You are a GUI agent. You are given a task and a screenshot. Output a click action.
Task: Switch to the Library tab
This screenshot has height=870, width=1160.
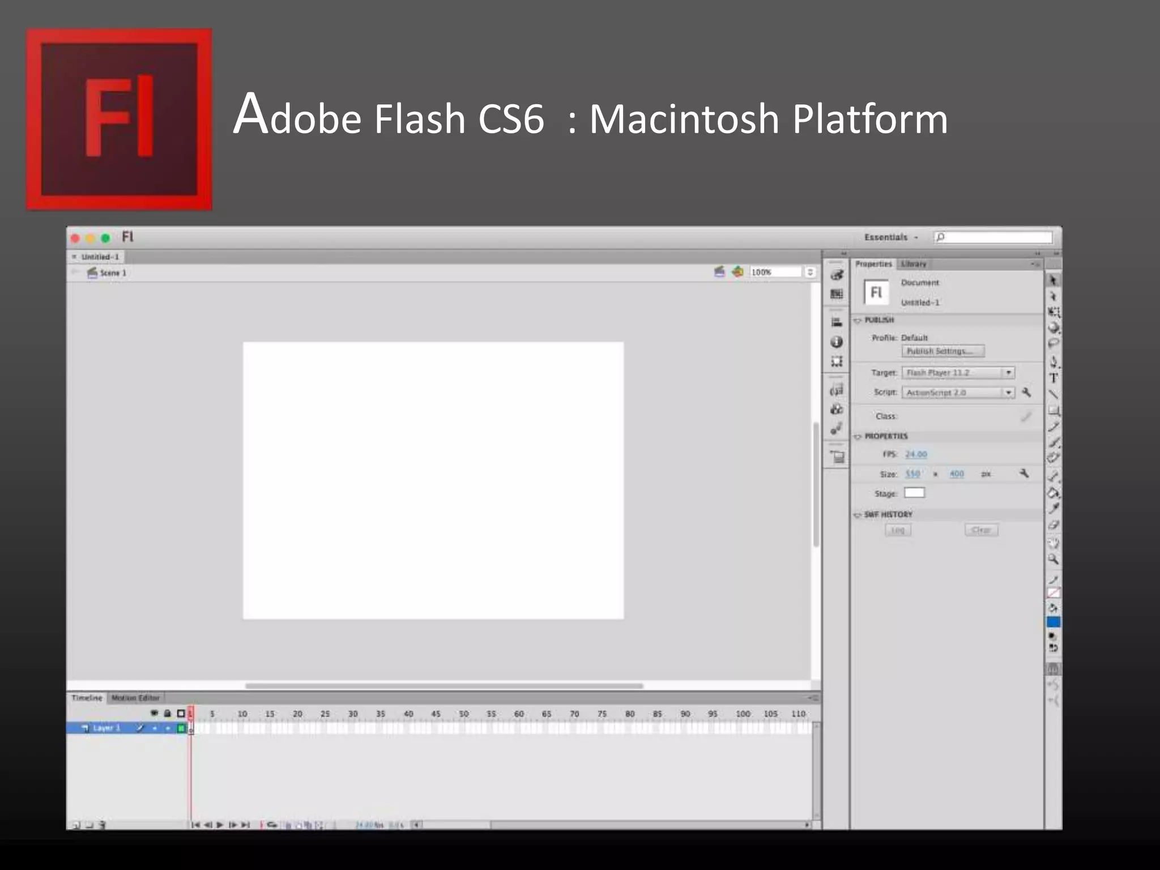914,264
